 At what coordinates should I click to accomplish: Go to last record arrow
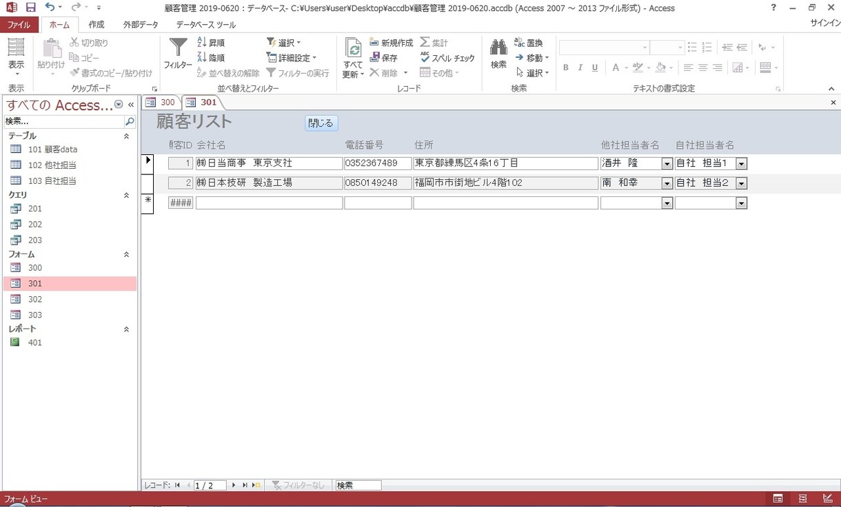(245, 486)
